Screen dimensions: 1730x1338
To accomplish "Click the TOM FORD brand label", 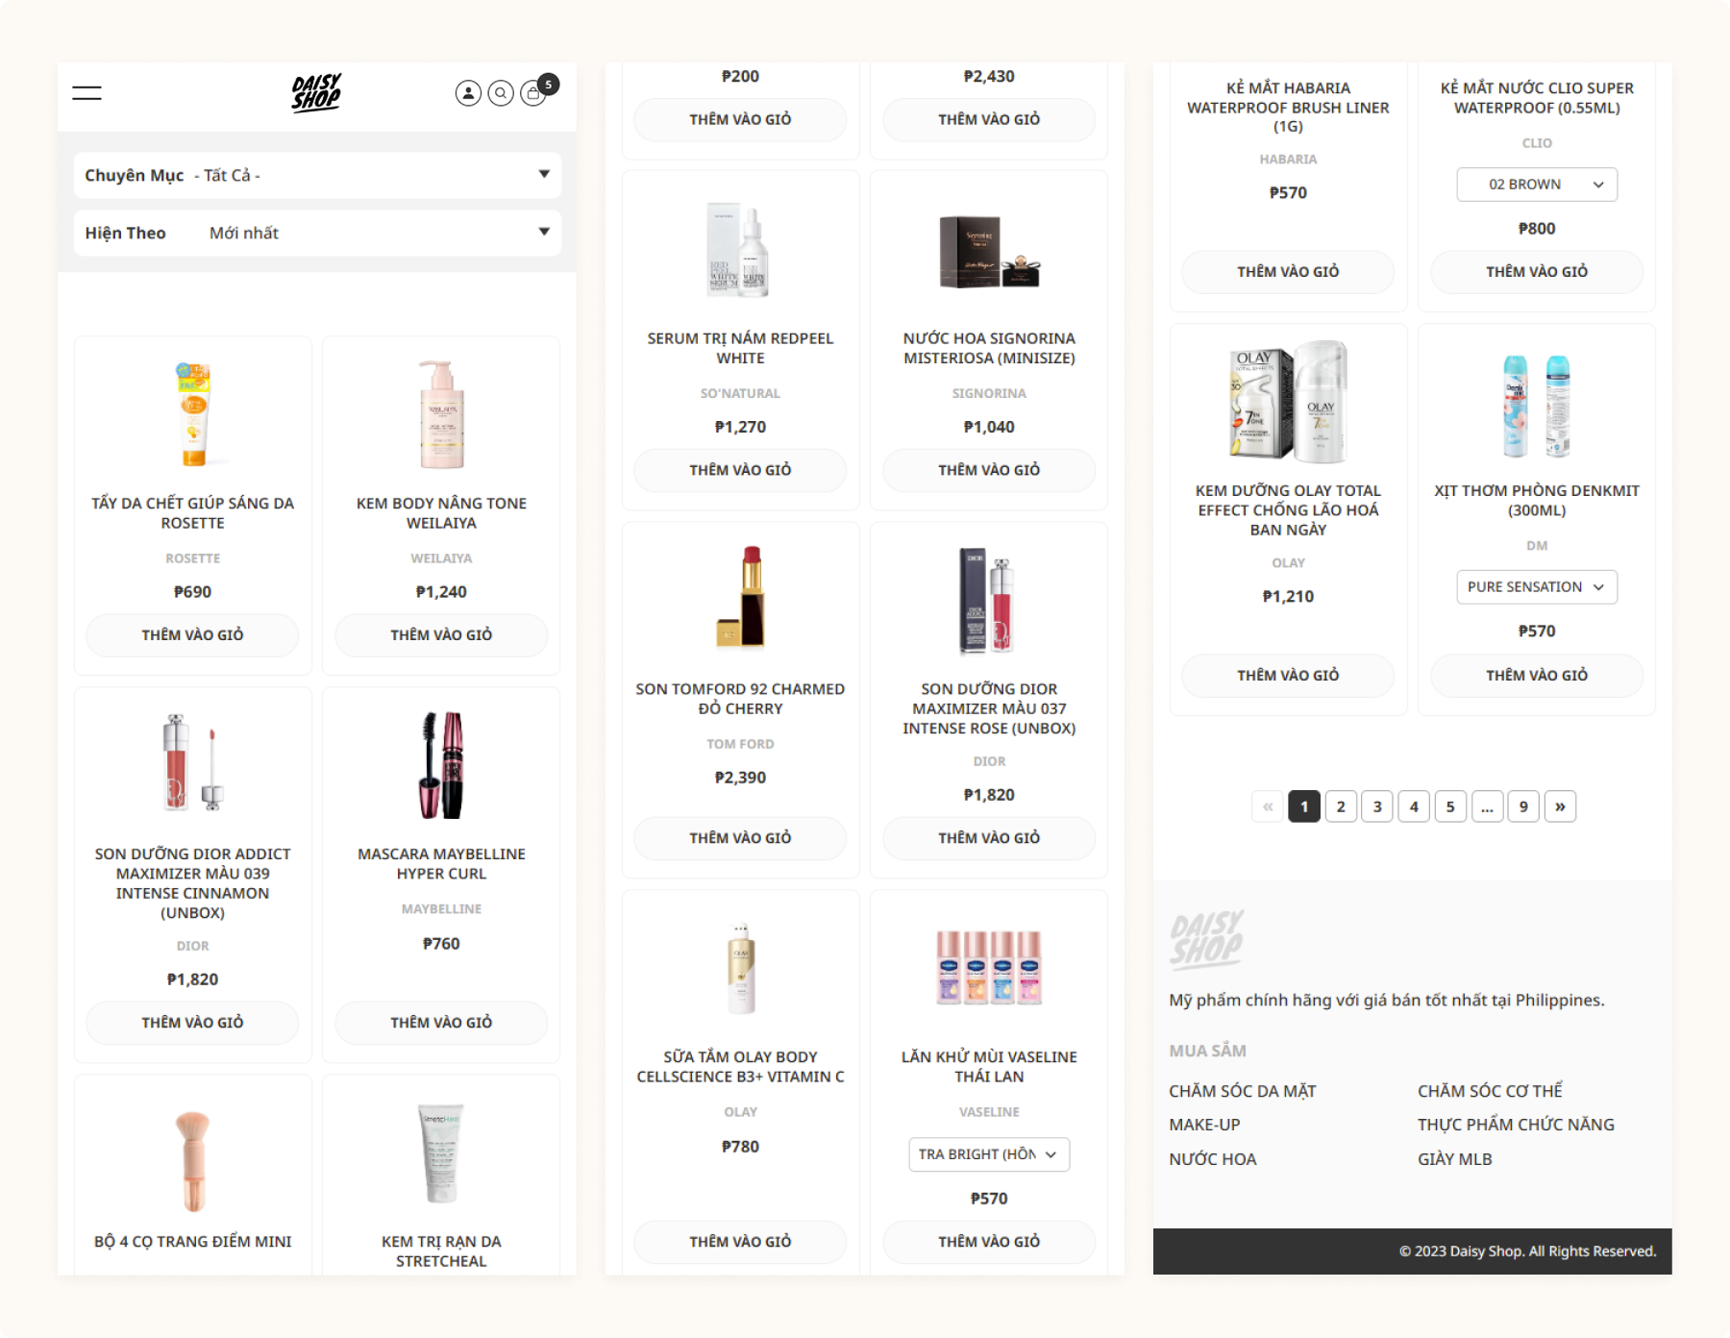I will click(740, 744).
